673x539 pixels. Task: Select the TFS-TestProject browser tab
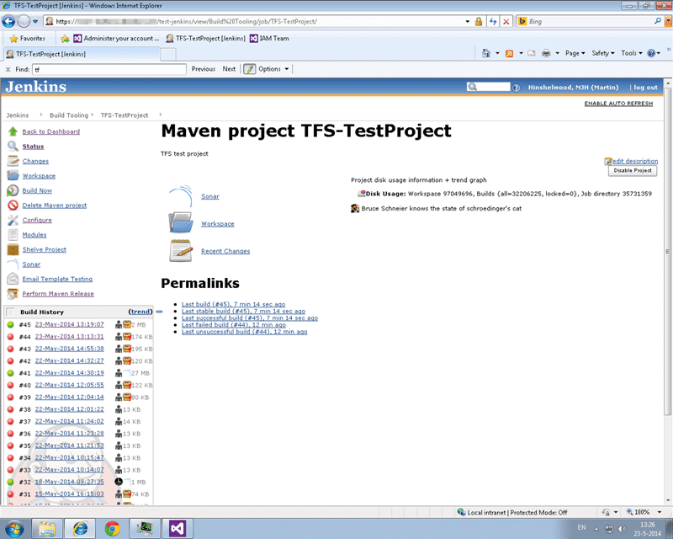[82, 54]
